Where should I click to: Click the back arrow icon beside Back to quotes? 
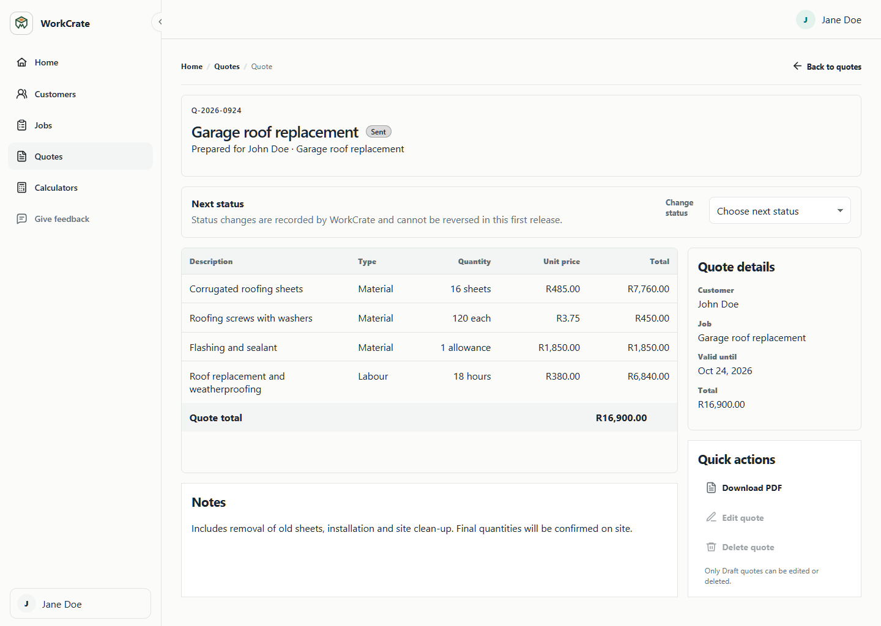click(797, 66)
